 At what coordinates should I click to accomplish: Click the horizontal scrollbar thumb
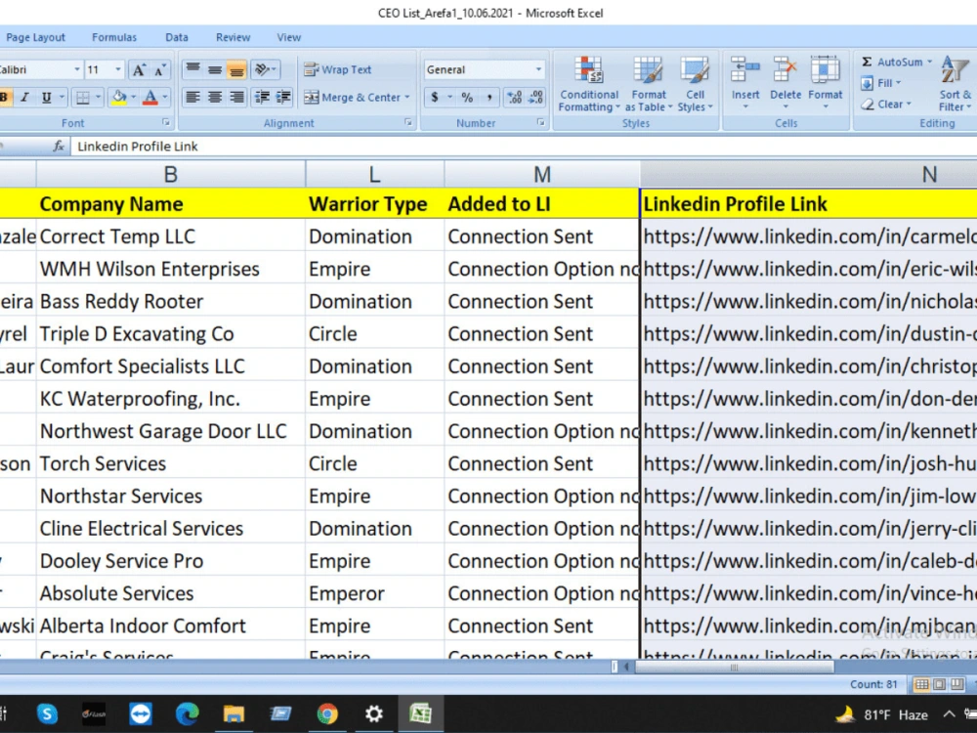pos(734,667)
